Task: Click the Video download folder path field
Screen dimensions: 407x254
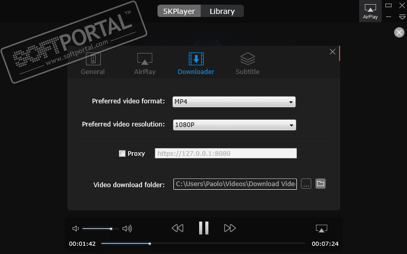Action: pos(235,184)
